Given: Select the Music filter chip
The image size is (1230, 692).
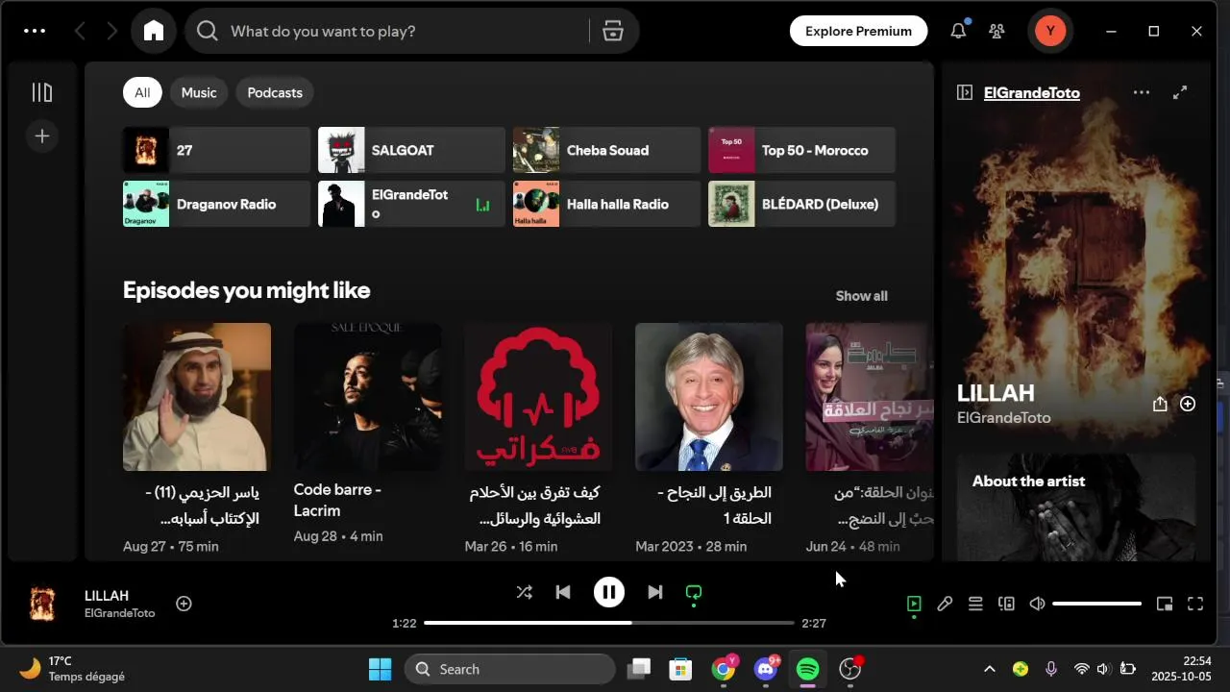Looking at the screenshot, I should tap(199, 92).
